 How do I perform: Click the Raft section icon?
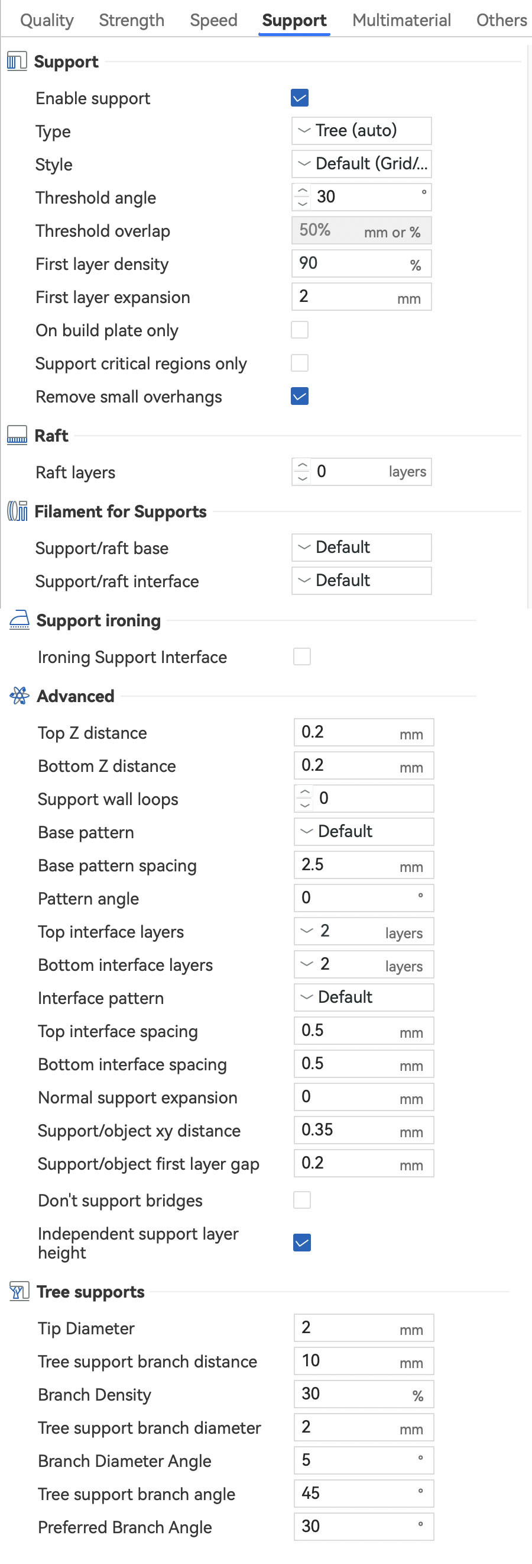pos(17,435)
